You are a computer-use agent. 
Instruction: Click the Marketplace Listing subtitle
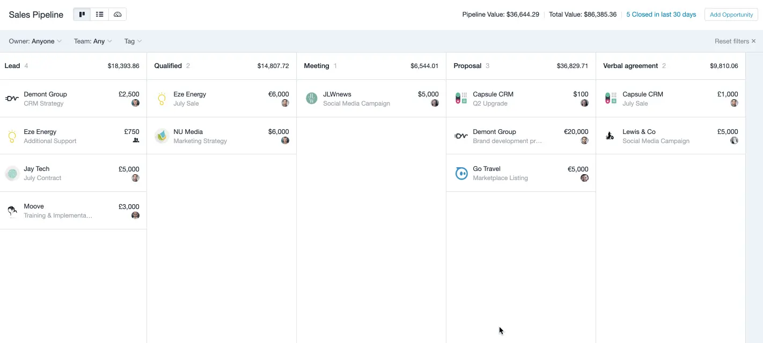500,178
